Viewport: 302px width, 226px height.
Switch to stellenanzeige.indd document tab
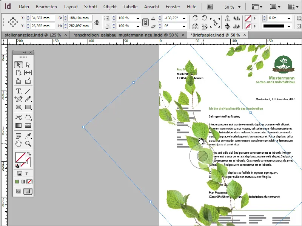pyautogui.click(x=33, y=35)
